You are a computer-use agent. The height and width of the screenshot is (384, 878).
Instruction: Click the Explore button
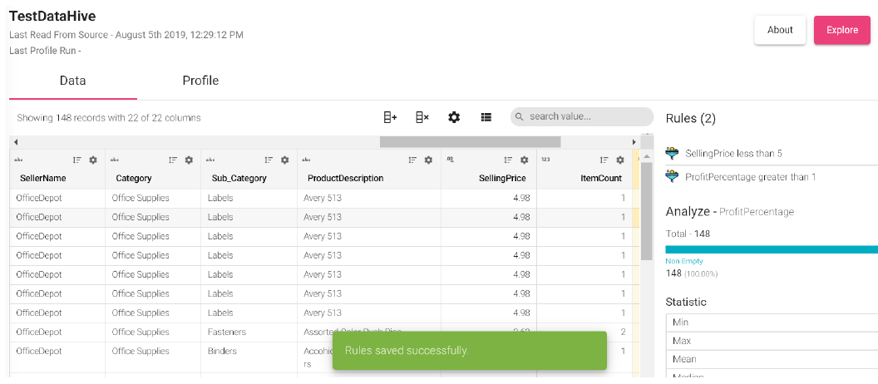841,30
